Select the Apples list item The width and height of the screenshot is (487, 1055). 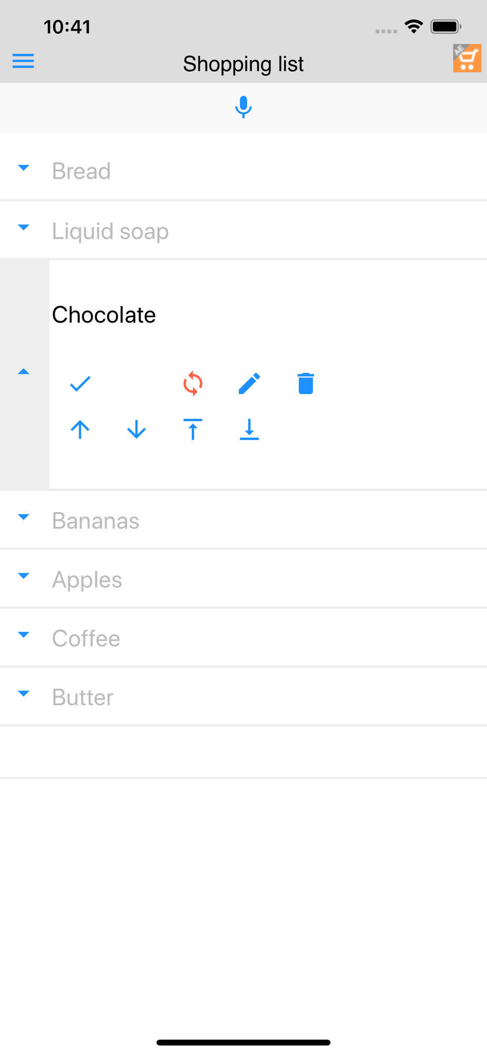244,579
